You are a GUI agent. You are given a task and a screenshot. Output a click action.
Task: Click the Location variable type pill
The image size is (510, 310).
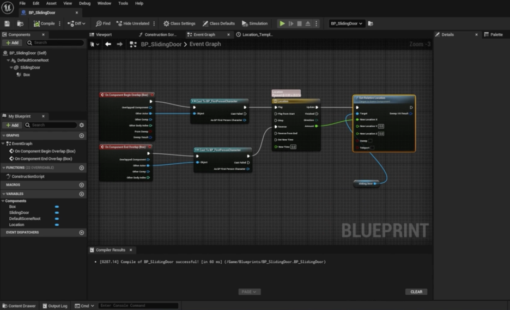[x=57, y=225]
